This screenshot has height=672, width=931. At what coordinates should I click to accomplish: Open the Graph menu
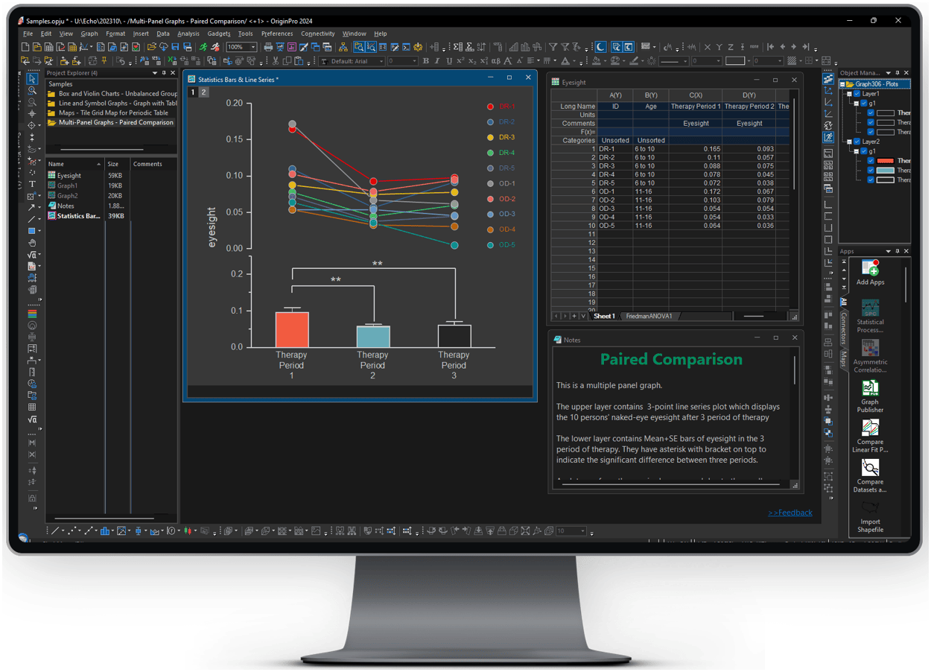[x=89, y=34]
